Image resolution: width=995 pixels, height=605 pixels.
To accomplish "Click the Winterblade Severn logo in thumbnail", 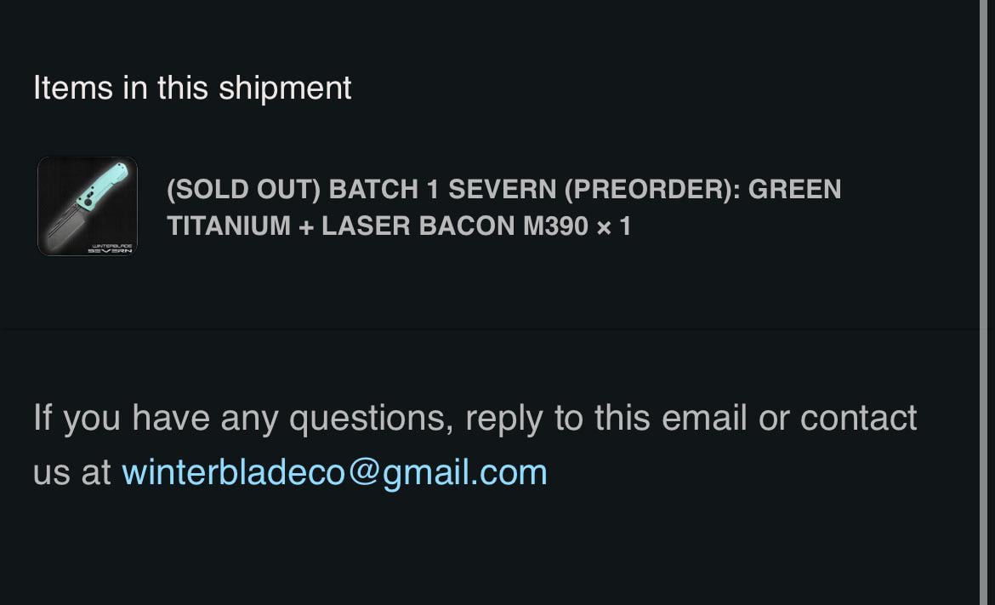I will 111,248.
